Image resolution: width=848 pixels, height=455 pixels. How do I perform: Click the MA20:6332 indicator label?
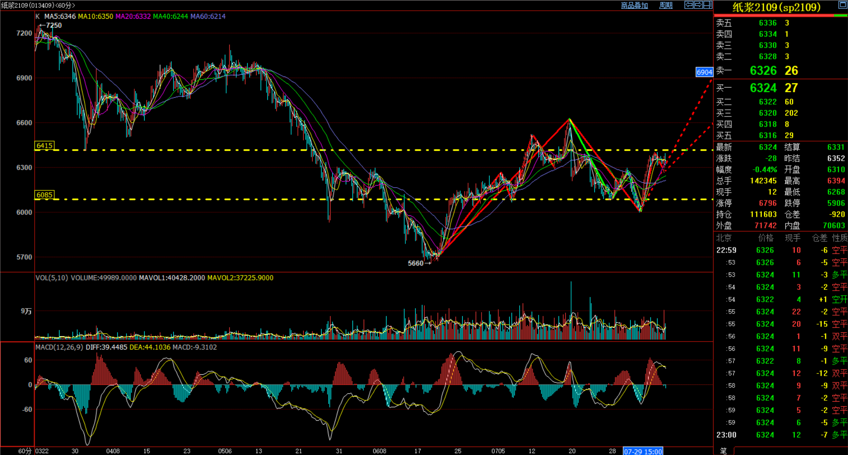click(133, 17)
